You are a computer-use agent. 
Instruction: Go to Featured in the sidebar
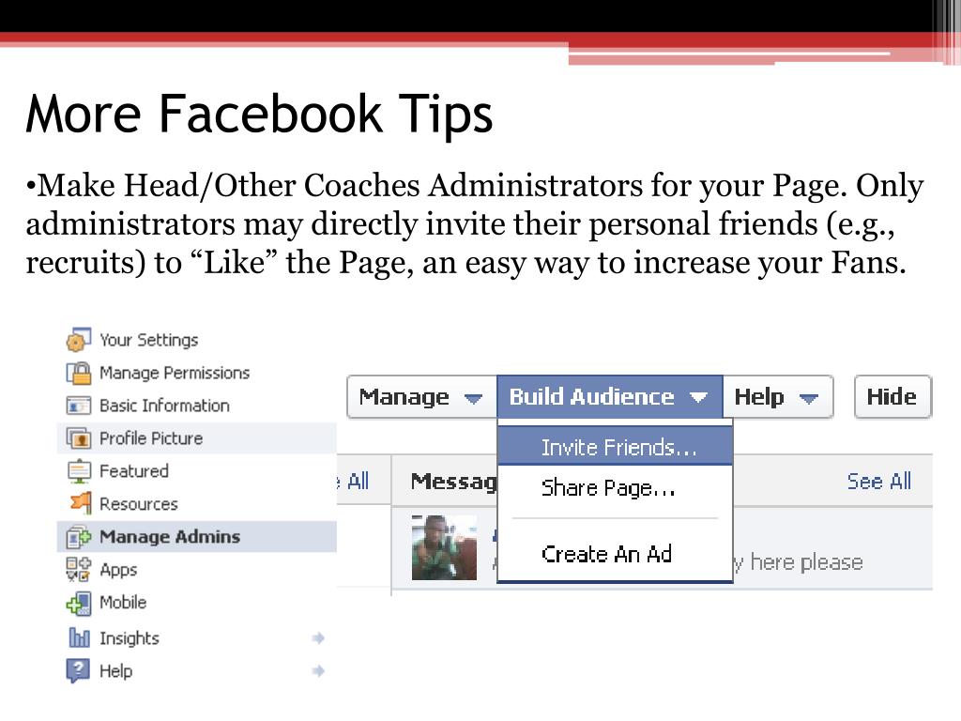(133, 471)
